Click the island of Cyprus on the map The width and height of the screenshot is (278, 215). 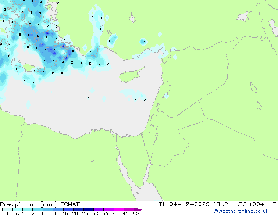pyautogui.click(x=131, y=75)
